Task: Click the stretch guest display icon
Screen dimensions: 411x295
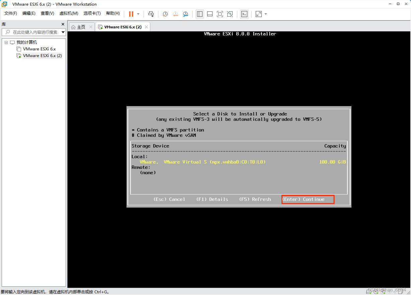Action: click(259, 14)
